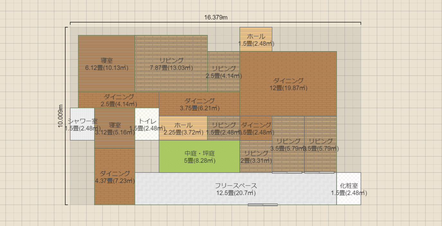This screenshot has height=226, width=442.
Task: Pick the ホール 1.5畳 room
Action: tap(256, 39)
